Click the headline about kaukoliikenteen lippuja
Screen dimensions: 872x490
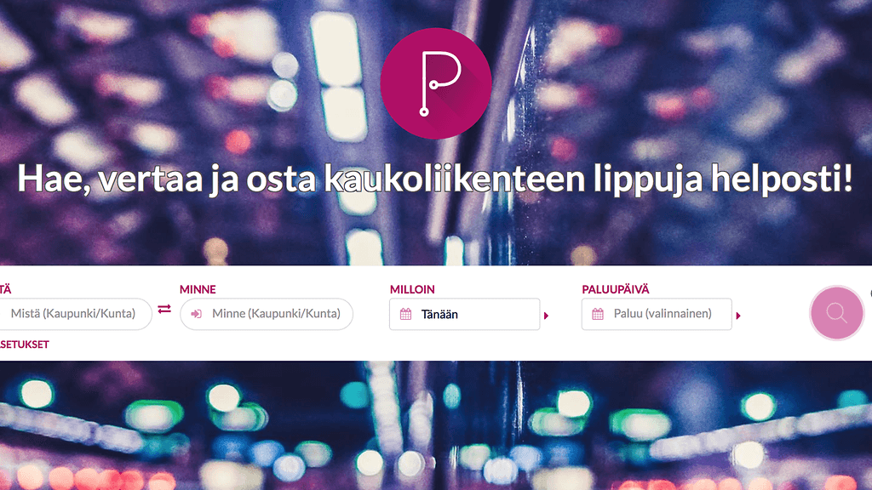tap(435, 179)
